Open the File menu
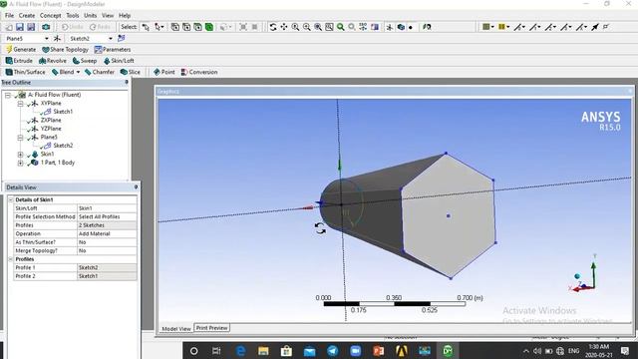This screenshot has width=638, height=359. 9,16
